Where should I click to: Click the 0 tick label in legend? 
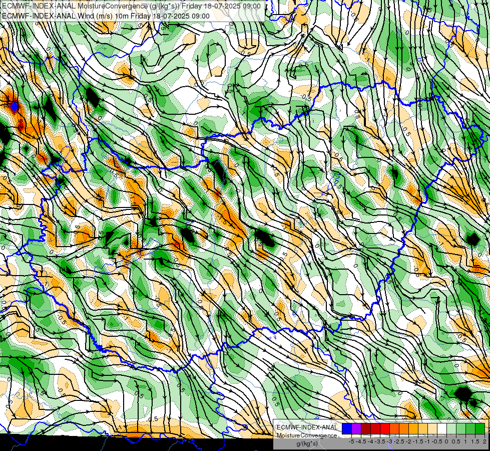[446, 441]
